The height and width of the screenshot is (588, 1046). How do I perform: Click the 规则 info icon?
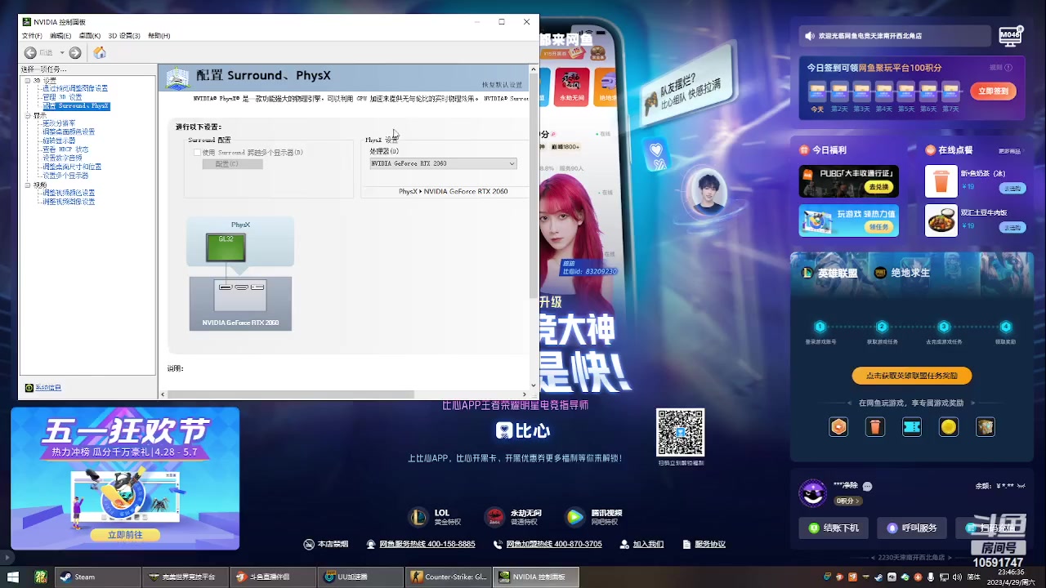click(1009, 68)
